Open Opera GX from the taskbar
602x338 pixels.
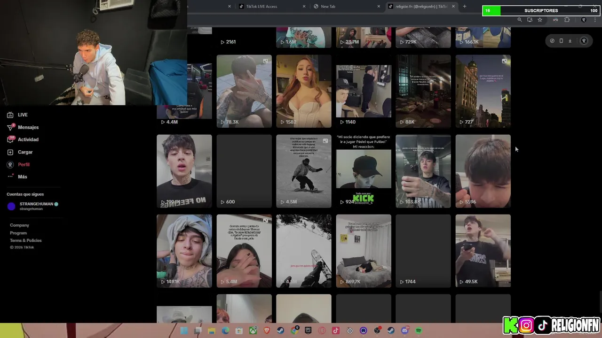(322, 330)
